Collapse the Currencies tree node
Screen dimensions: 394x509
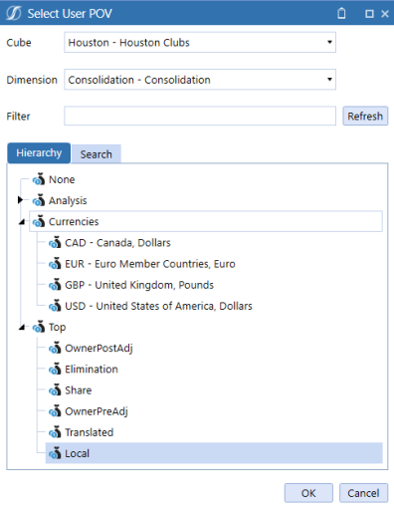(x=22, y=222)
